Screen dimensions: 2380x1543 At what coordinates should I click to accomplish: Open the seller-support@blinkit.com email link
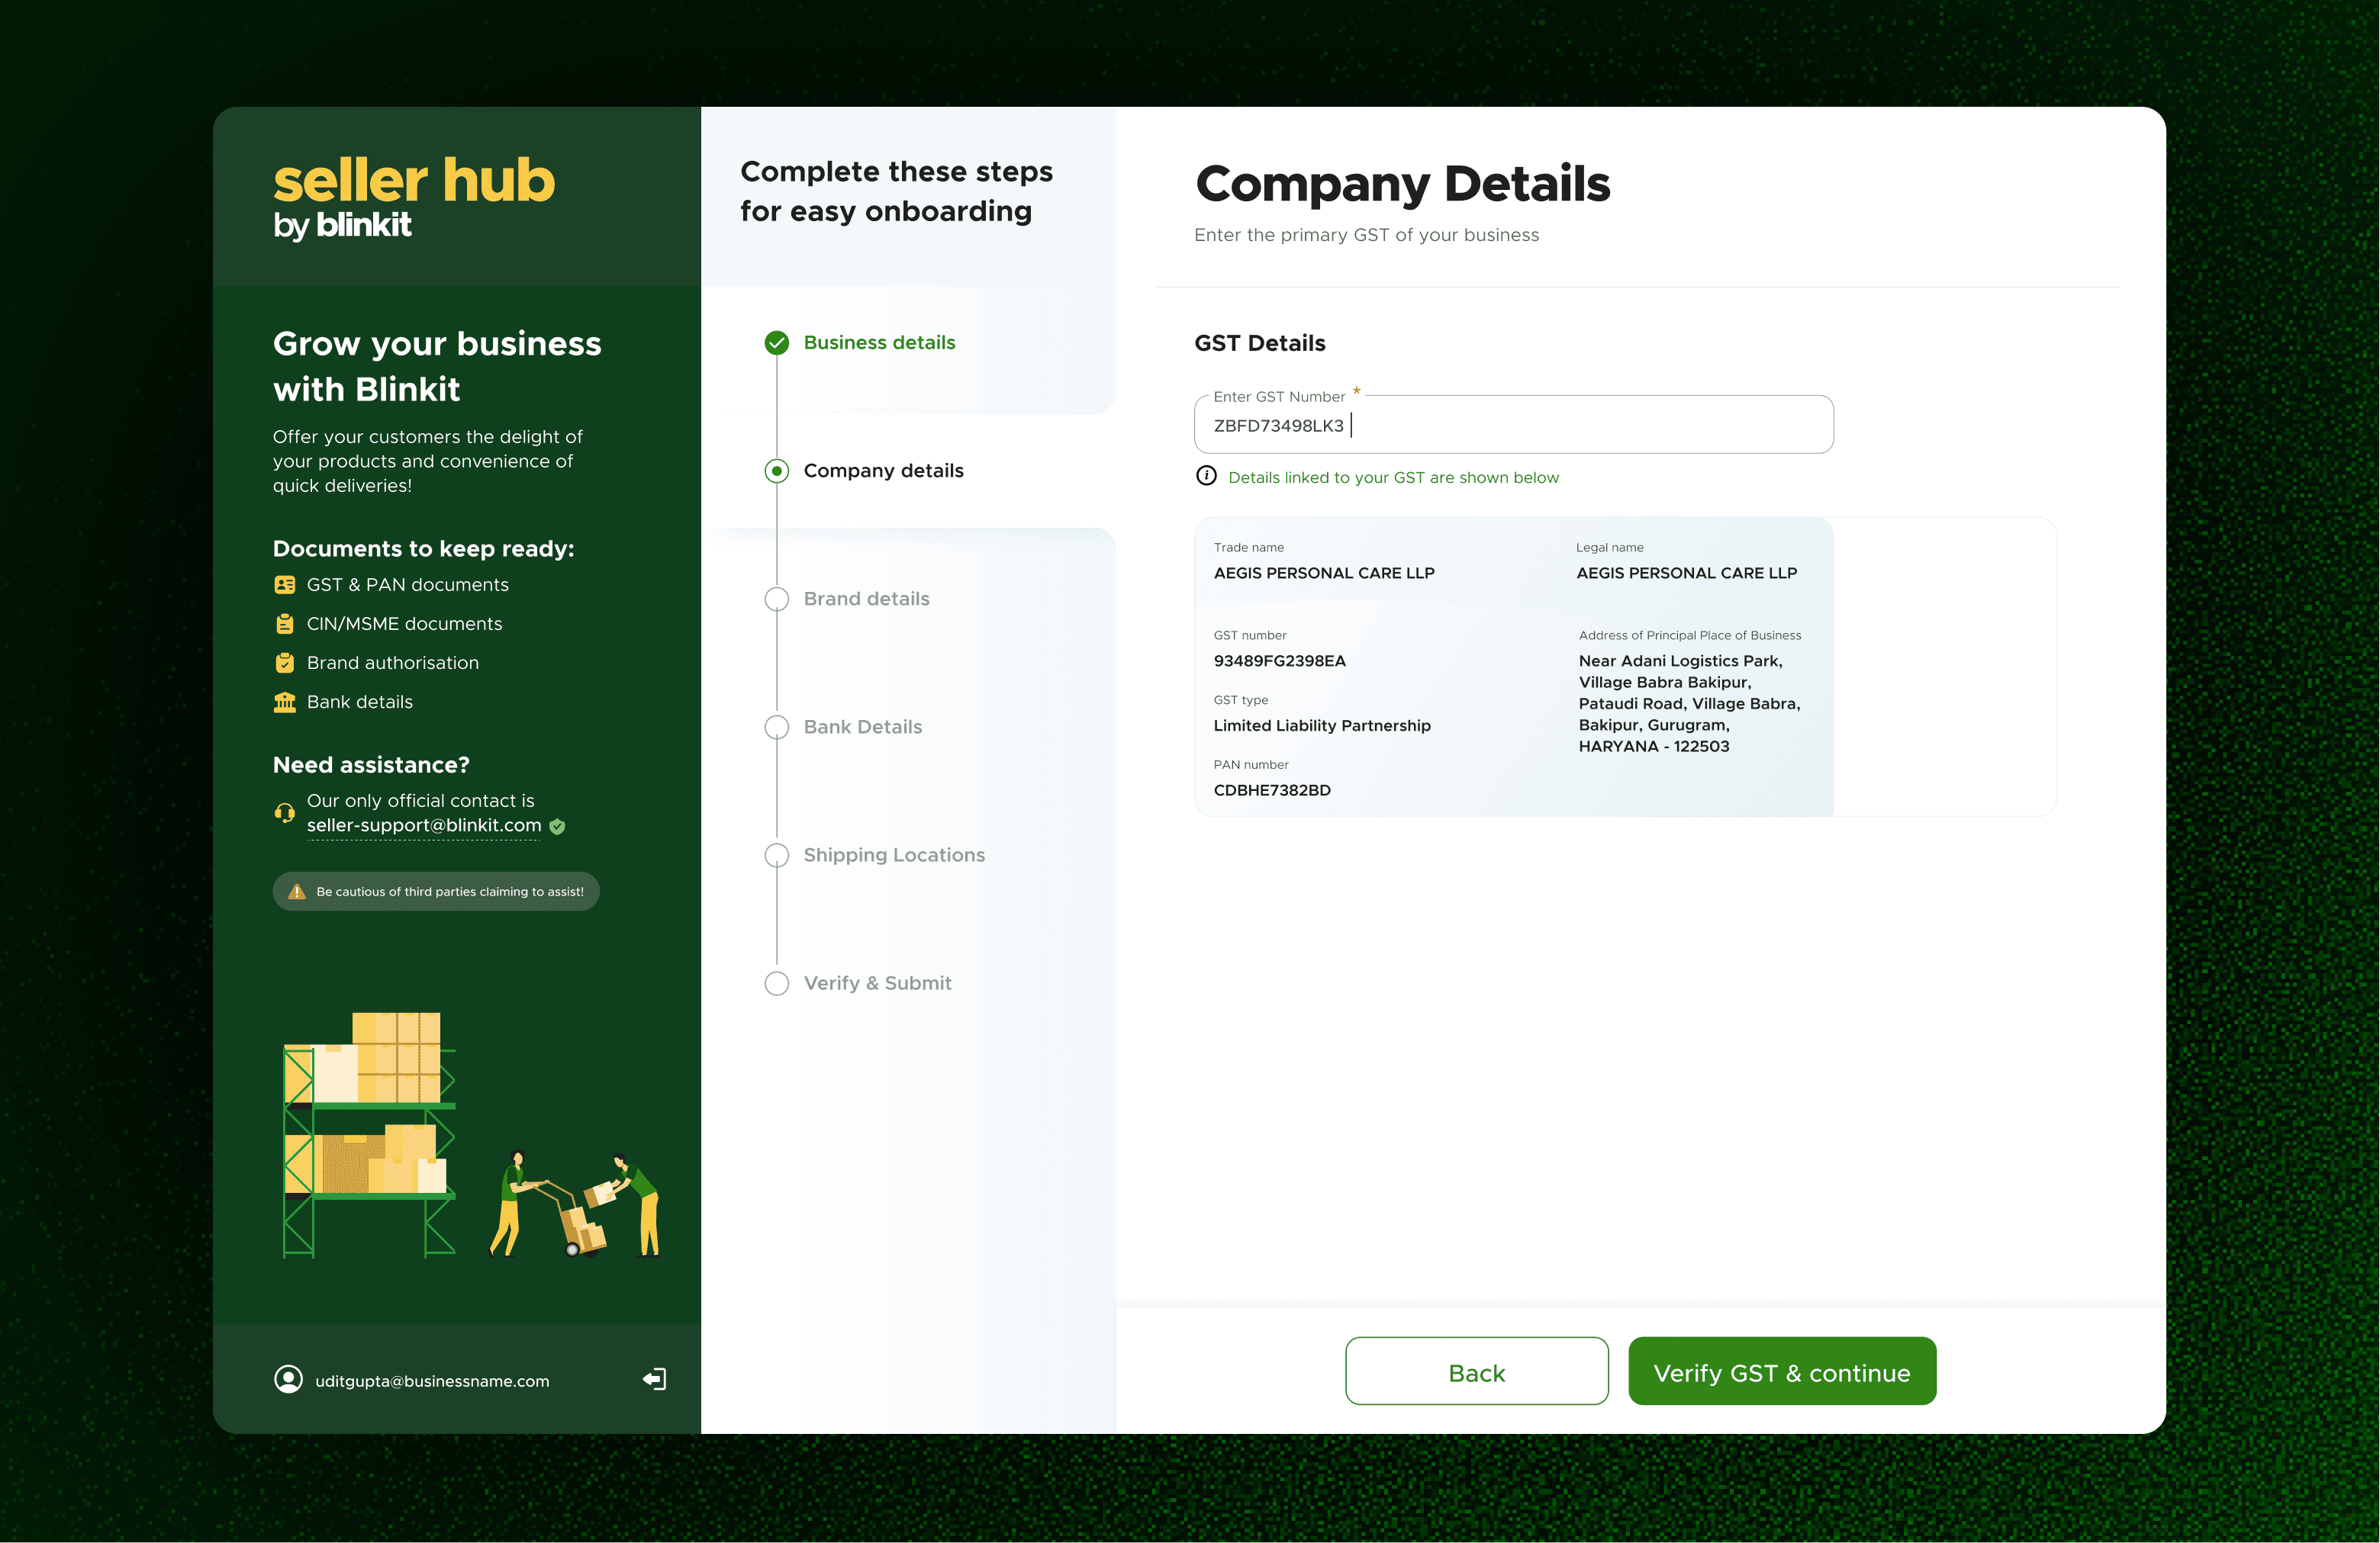(424, 825)
